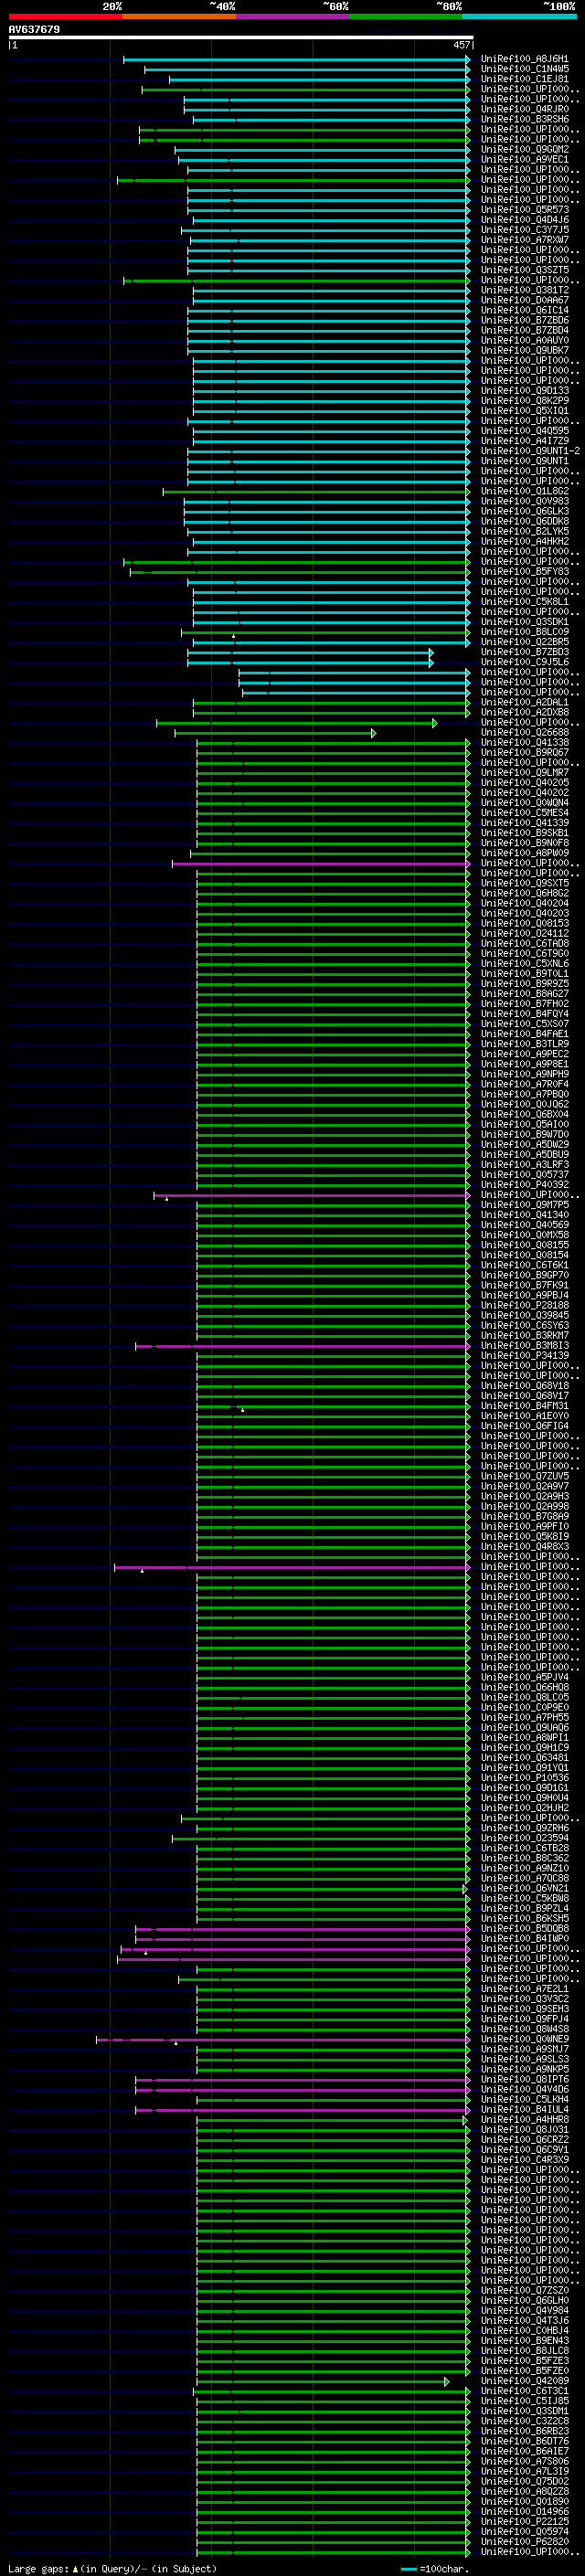Select the UniRef100_Q9SXT5 label
585x2576 pixels.
(524, 883)
